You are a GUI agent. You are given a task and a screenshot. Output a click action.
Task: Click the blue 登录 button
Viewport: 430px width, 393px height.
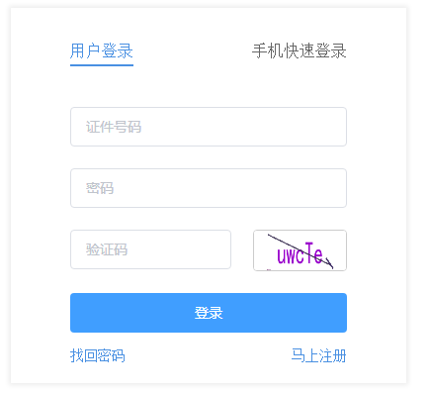tap(209, 313)
